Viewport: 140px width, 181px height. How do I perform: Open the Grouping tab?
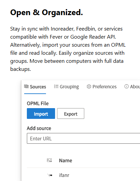[x=66, y=87]
